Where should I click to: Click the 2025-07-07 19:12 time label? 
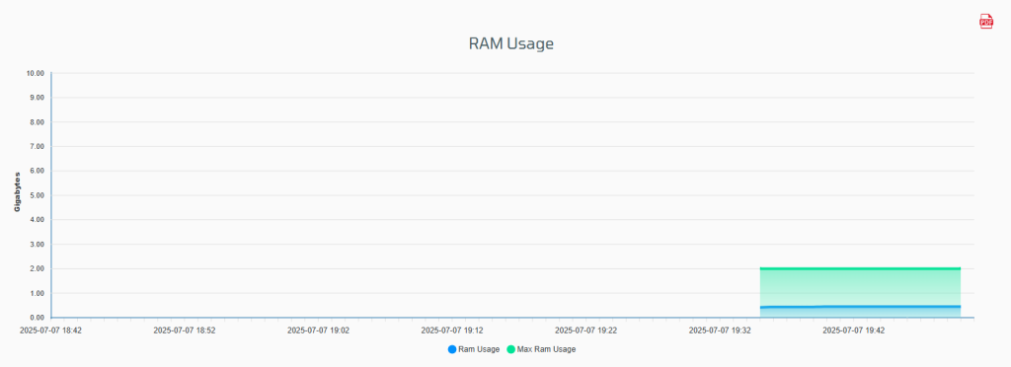point(452,330)
